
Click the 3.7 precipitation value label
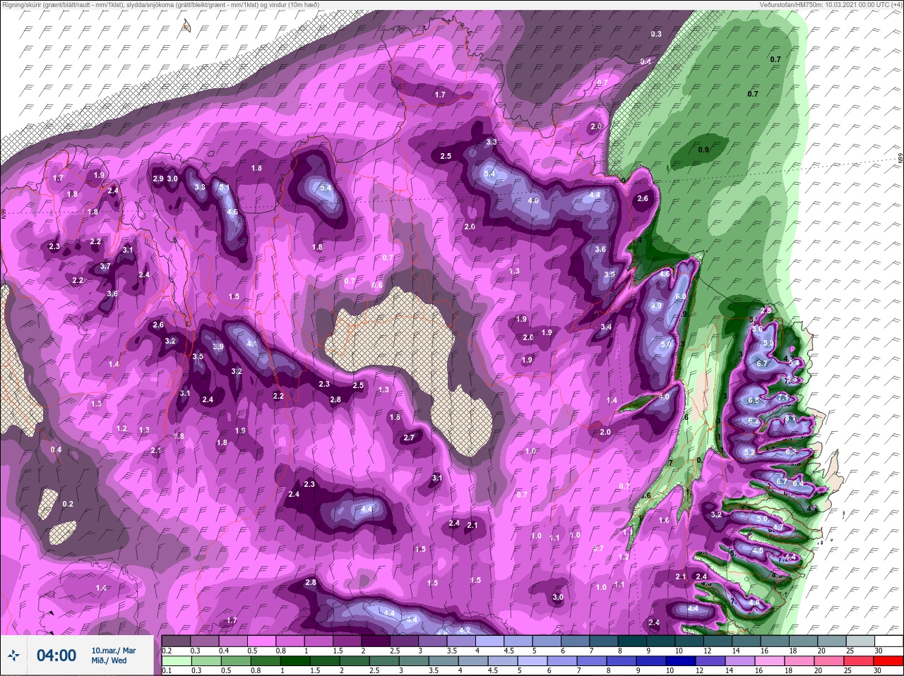(105, 267)
